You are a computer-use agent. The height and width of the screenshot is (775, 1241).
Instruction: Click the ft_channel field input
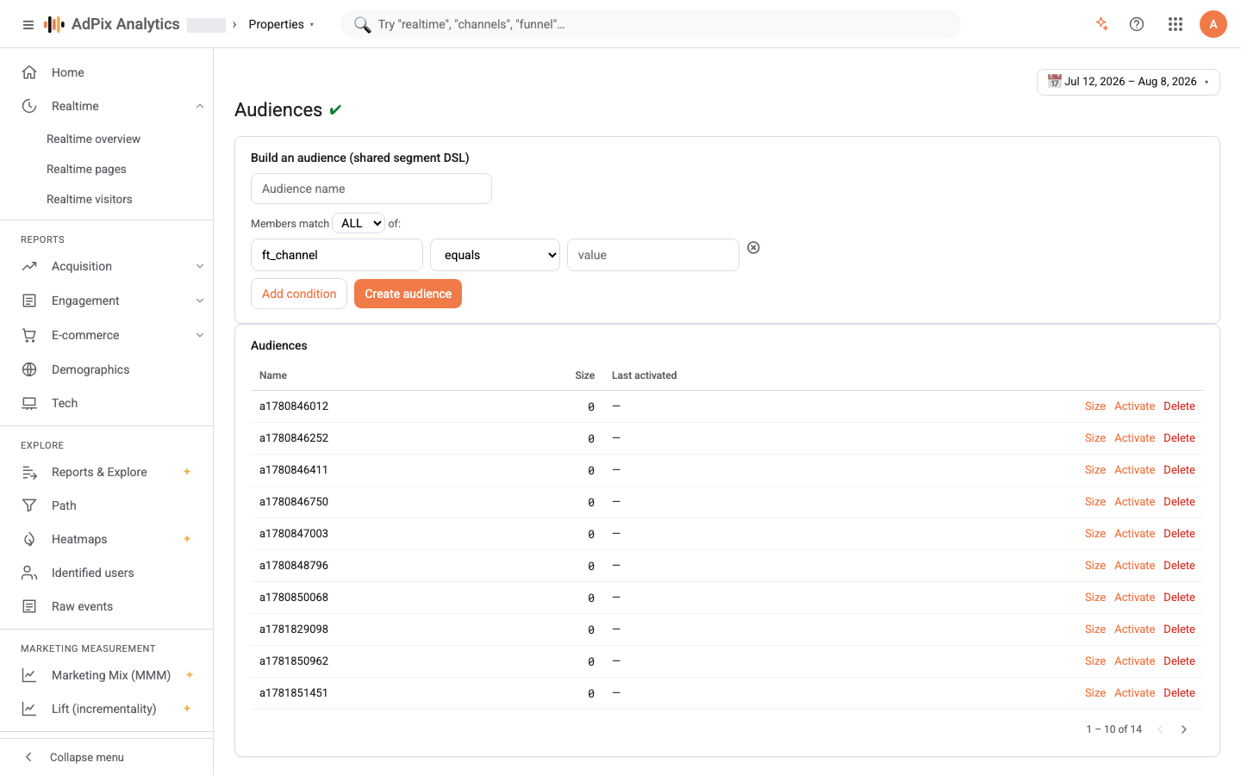tap(337, 255)
